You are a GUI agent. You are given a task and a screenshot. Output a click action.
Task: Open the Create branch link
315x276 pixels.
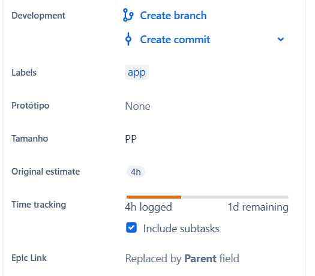point(173,16)
